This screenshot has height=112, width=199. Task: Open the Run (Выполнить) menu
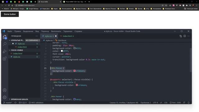pos(56,31)
